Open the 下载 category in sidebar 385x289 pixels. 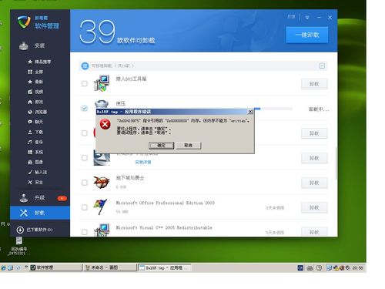(x=35, y=132)
